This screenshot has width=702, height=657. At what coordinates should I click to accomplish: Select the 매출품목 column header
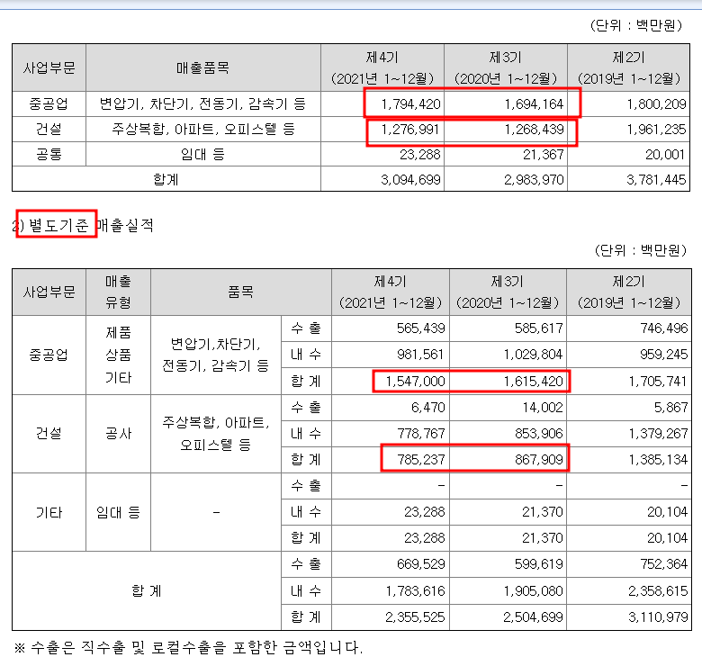pos(202,68)
